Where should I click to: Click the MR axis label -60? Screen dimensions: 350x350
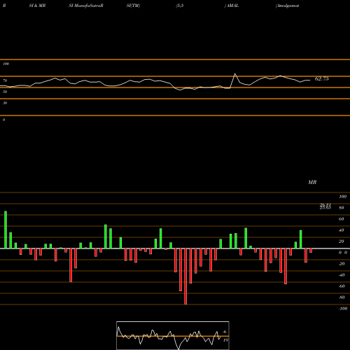coord(342,286)
